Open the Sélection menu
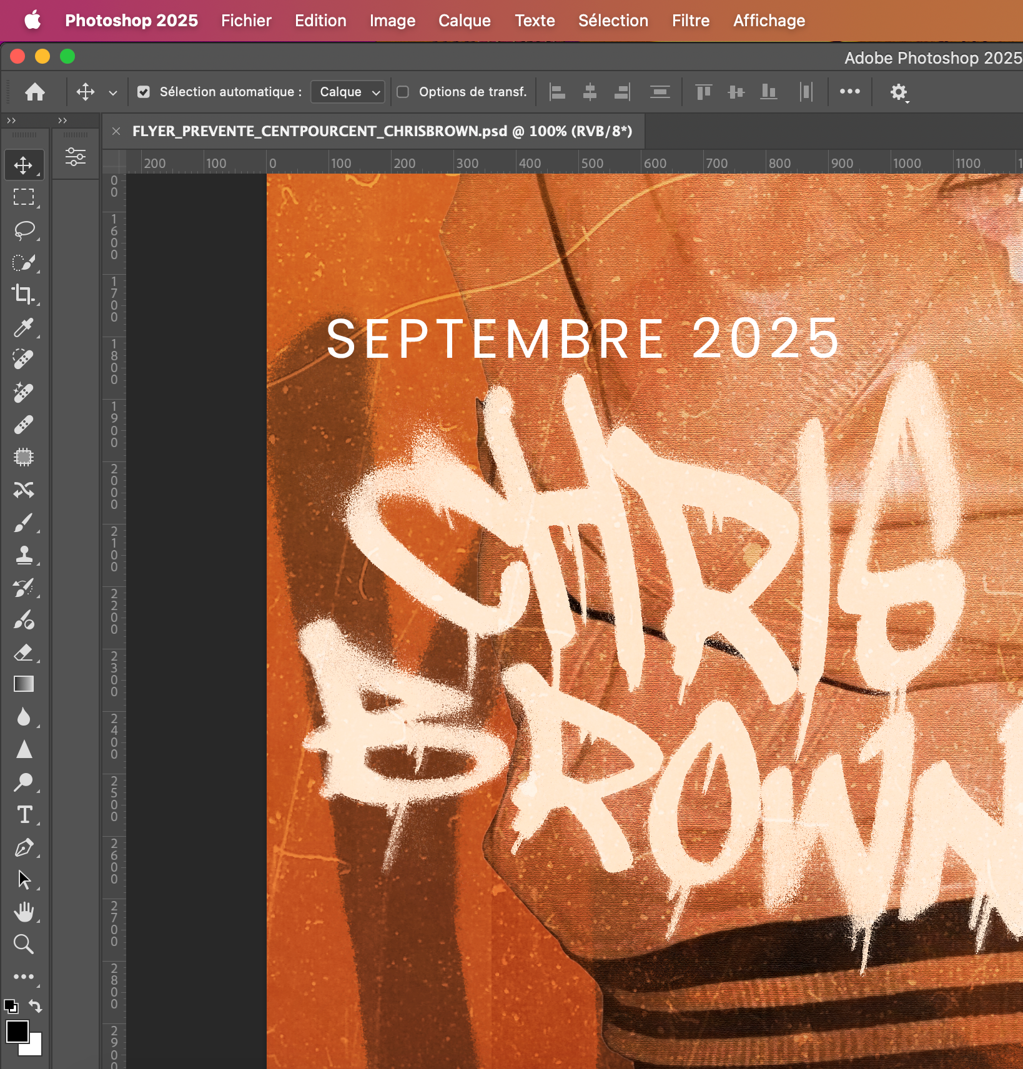 (x=613, y=21)
